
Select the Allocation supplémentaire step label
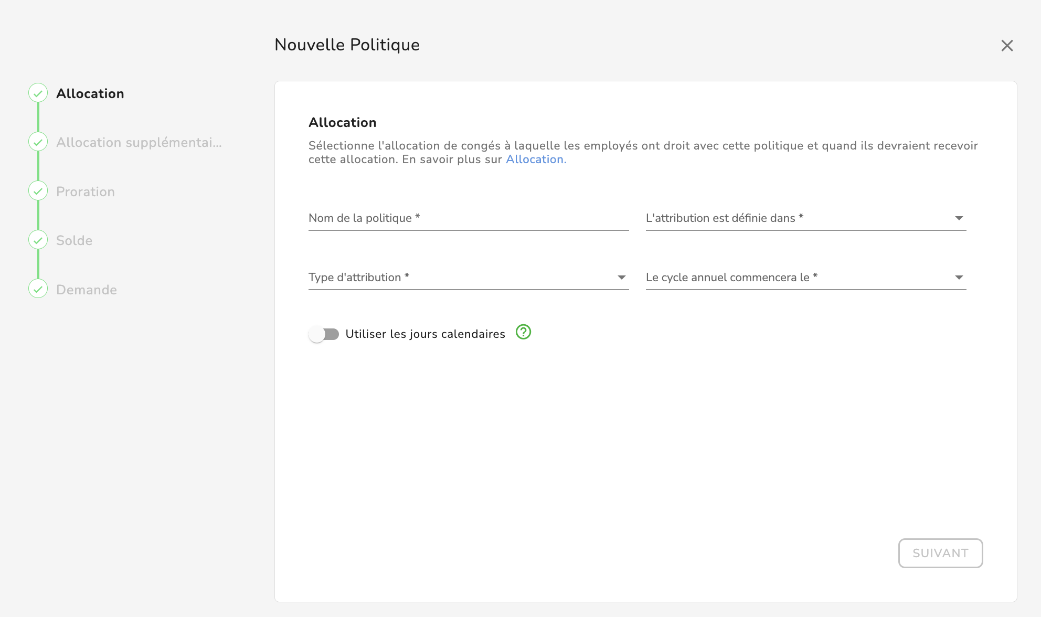click(139, 143)
